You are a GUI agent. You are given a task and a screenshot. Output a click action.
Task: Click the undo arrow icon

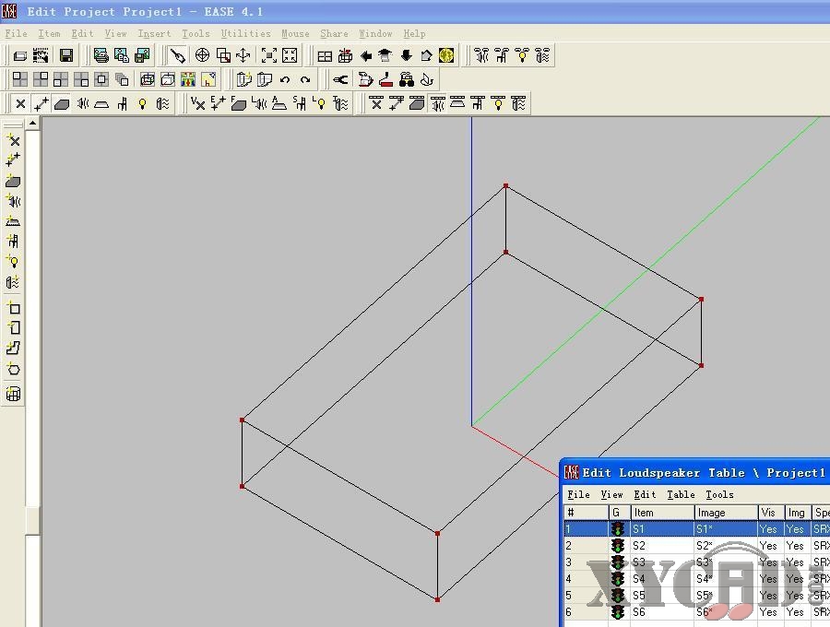coord(285,80)
